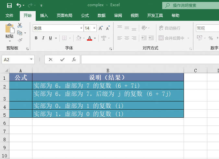The height and width of the screenshot is (159, 219).
Task: Expand the font size 14 dropdown
Action: pos(94,28)
